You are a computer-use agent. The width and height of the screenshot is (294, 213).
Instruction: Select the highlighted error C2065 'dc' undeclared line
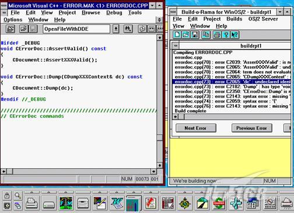point(232,82)
